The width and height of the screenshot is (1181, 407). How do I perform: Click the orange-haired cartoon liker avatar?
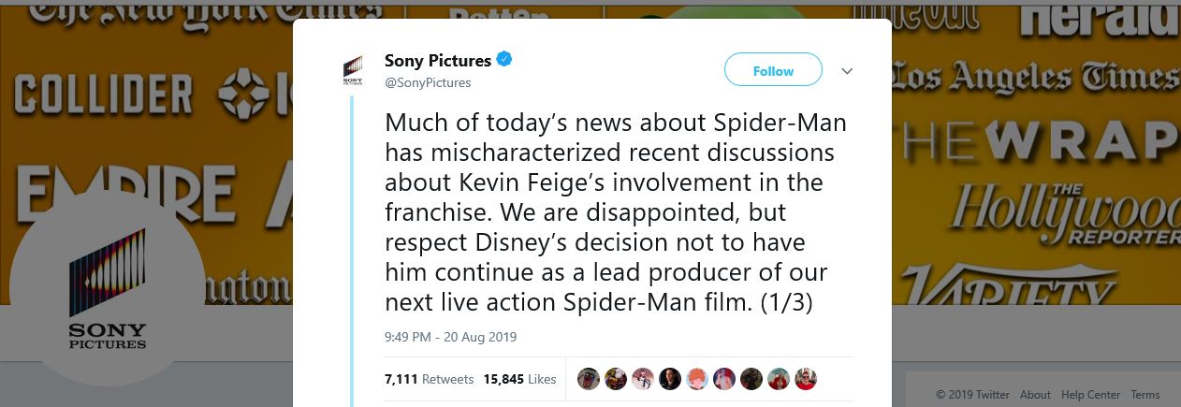(x=697, y=379)
